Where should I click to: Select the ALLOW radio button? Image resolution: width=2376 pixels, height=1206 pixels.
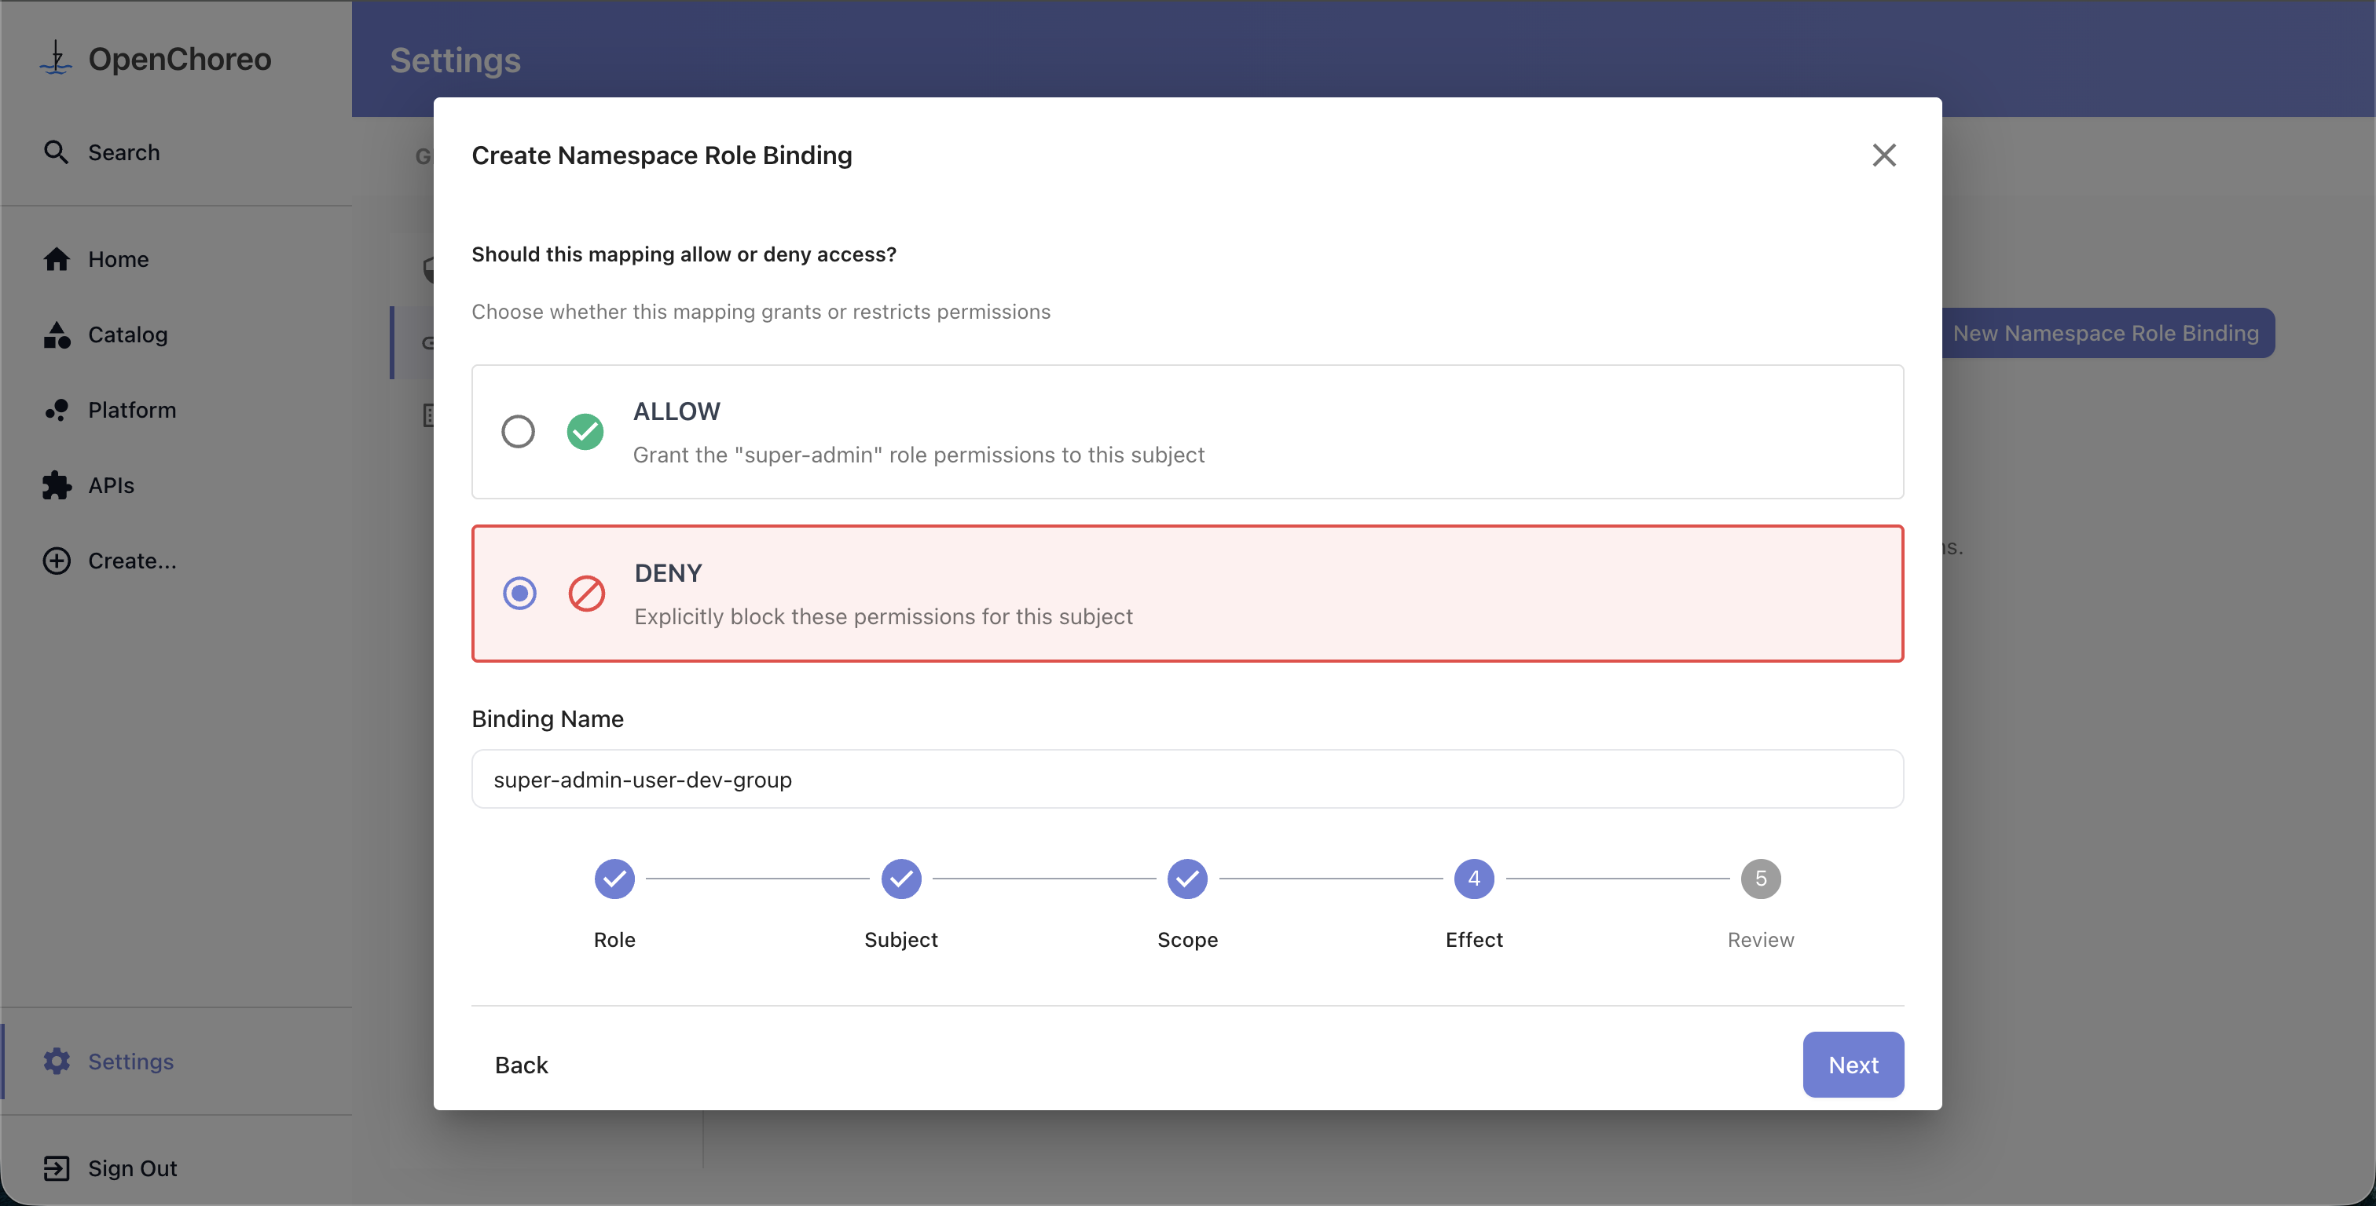click(x=519, y=432)
